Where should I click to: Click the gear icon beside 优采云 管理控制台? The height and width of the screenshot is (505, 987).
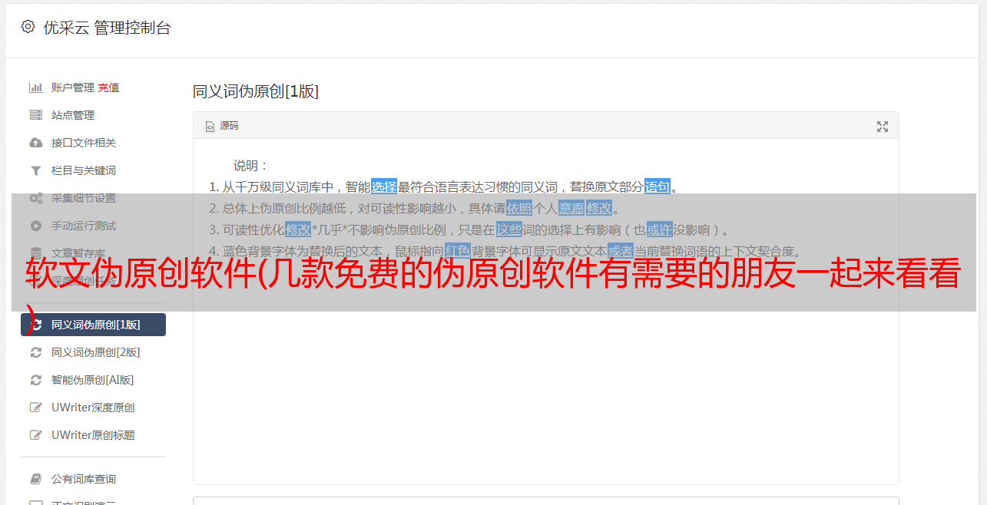tap(28, 27)
